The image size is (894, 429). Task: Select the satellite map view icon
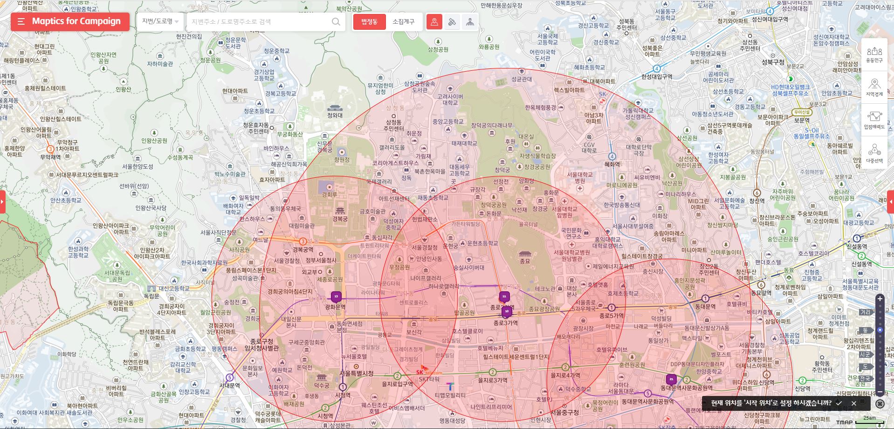click(x=452, y=22)
